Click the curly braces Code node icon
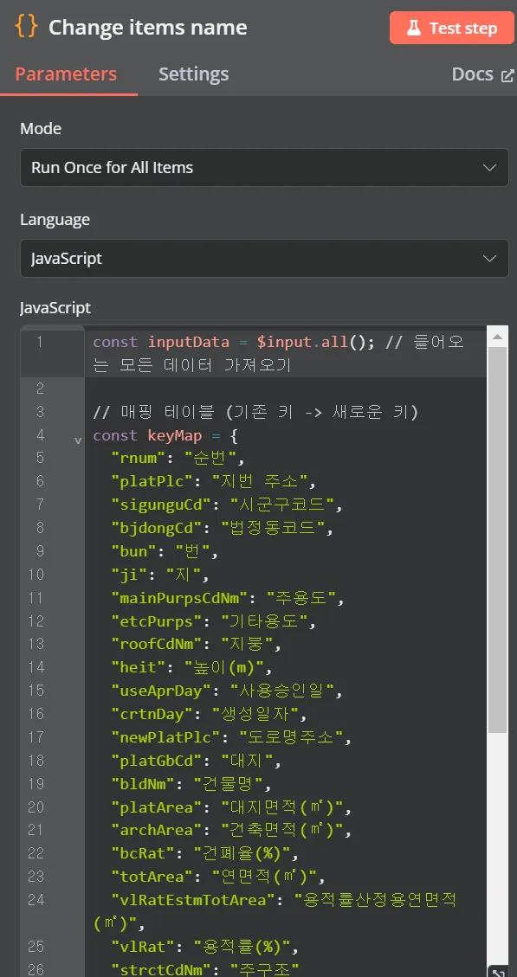The image size is (517, 977). tap(26, 27)
